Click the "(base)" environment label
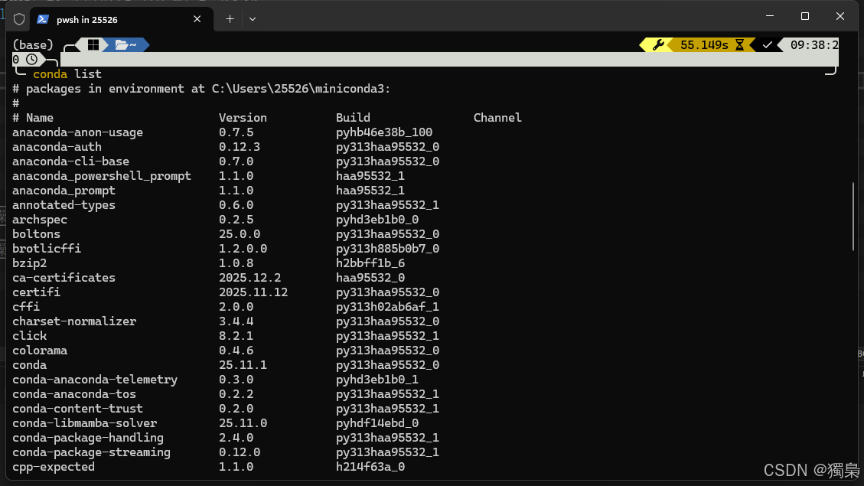The width and height of the screenshot is (864, 486). coord(33,44)
